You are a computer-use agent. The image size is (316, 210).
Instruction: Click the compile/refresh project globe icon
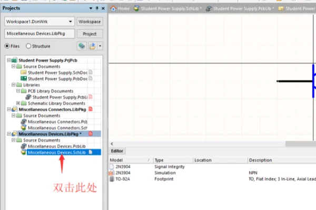point(82,46)
